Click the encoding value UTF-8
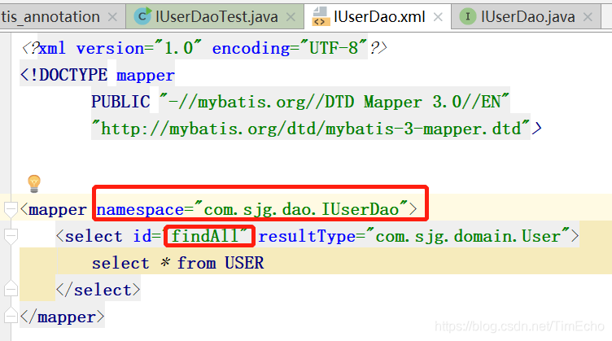 [x=334, y=48]
